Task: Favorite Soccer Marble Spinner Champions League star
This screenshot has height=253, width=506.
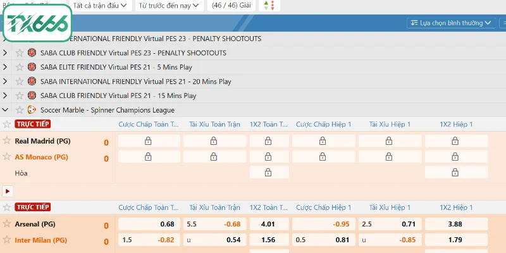Action: pyautogui.click(x=20, y=110)
